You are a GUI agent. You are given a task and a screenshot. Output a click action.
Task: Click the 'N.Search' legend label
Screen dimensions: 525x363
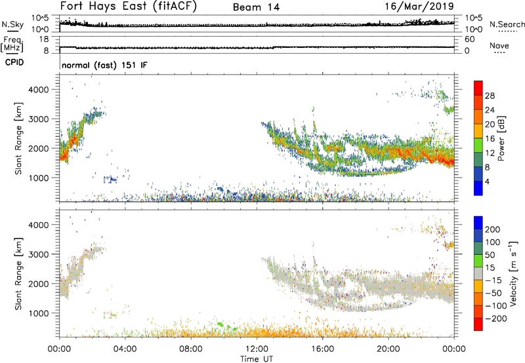coord(507,24)
